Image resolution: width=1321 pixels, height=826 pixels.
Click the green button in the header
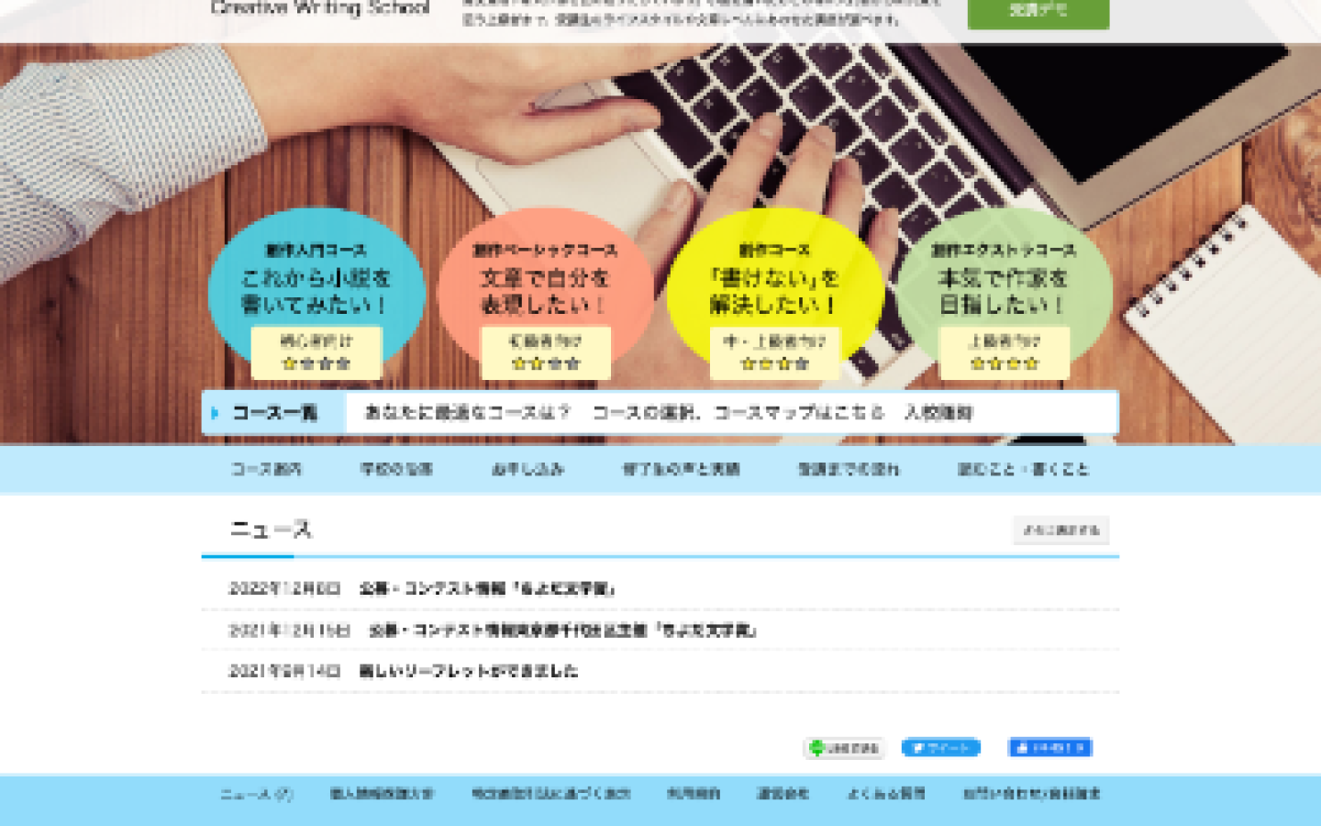click(1038, 11)
